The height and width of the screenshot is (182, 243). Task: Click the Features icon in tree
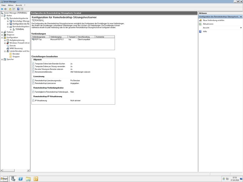5,32
